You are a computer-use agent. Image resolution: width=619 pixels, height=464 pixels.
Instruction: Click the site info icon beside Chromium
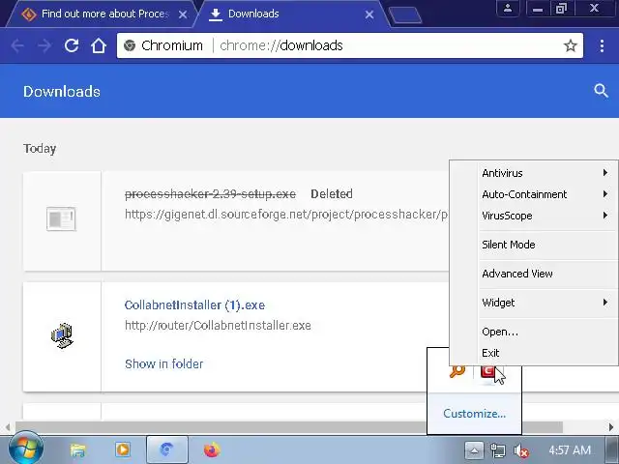(129, 45)
